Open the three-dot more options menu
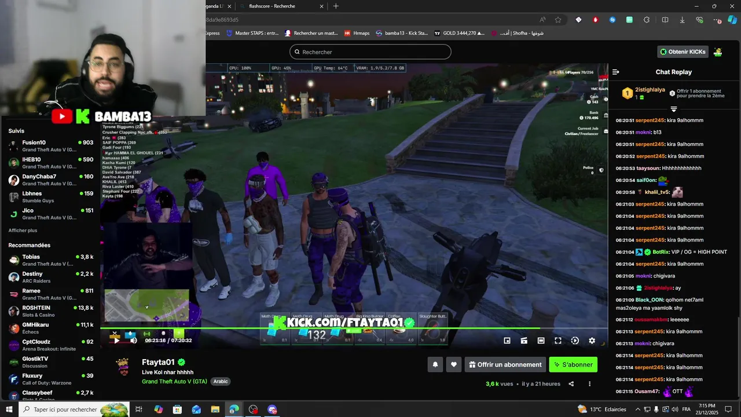 click(590, 383)
